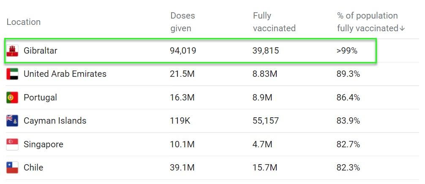Click Portugal's 16.3M doses given value

(x=182, y=97)
